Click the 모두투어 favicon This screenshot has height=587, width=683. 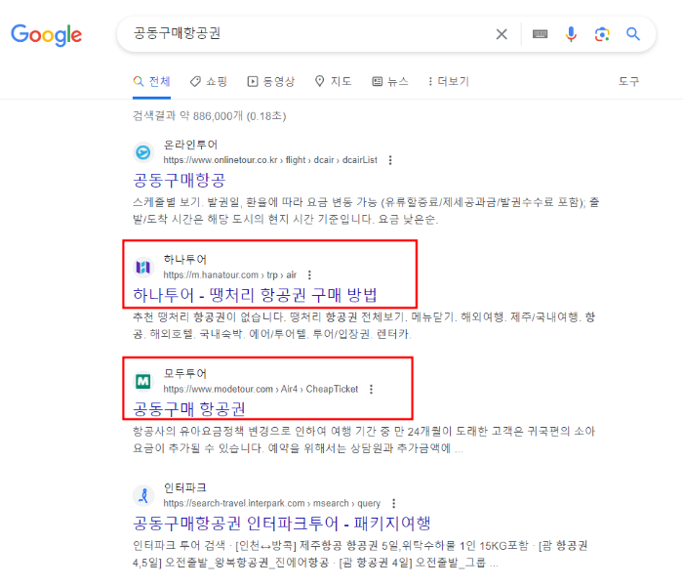[143, 381]
